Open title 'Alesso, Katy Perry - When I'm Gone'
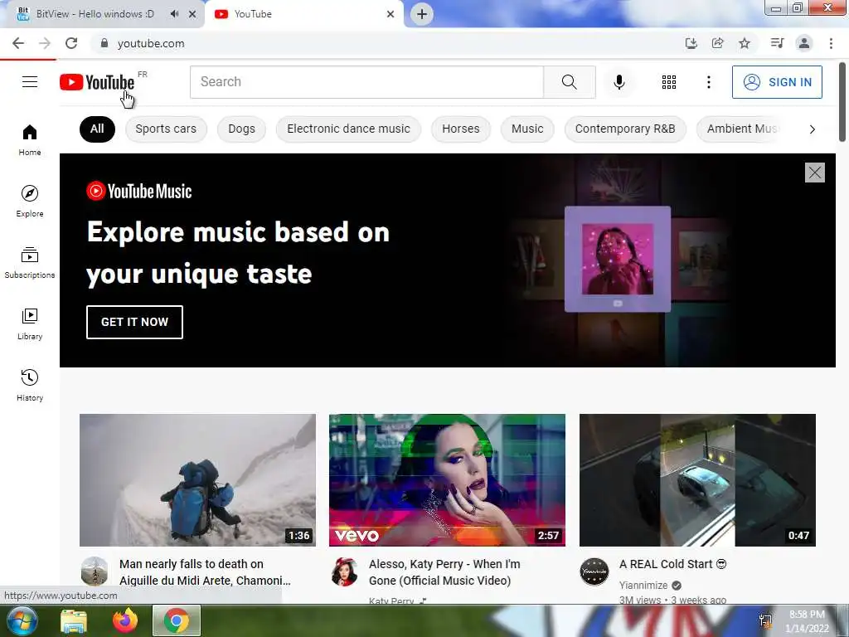Screen dimensions: 849x637 pyautogui.click(x=444, y=572)
